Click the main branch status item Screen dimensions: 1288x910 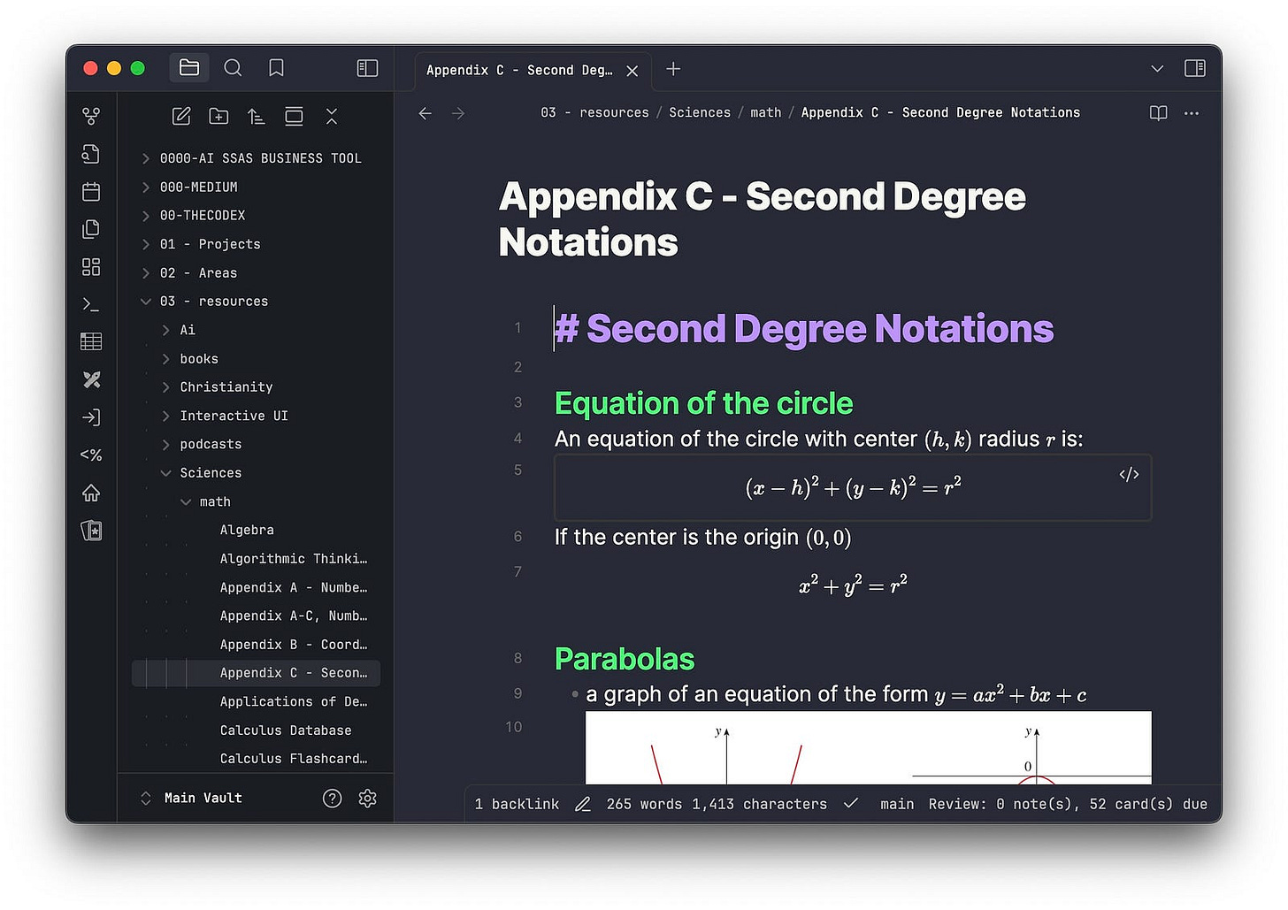pyautogui.click(x=897, y=804)
